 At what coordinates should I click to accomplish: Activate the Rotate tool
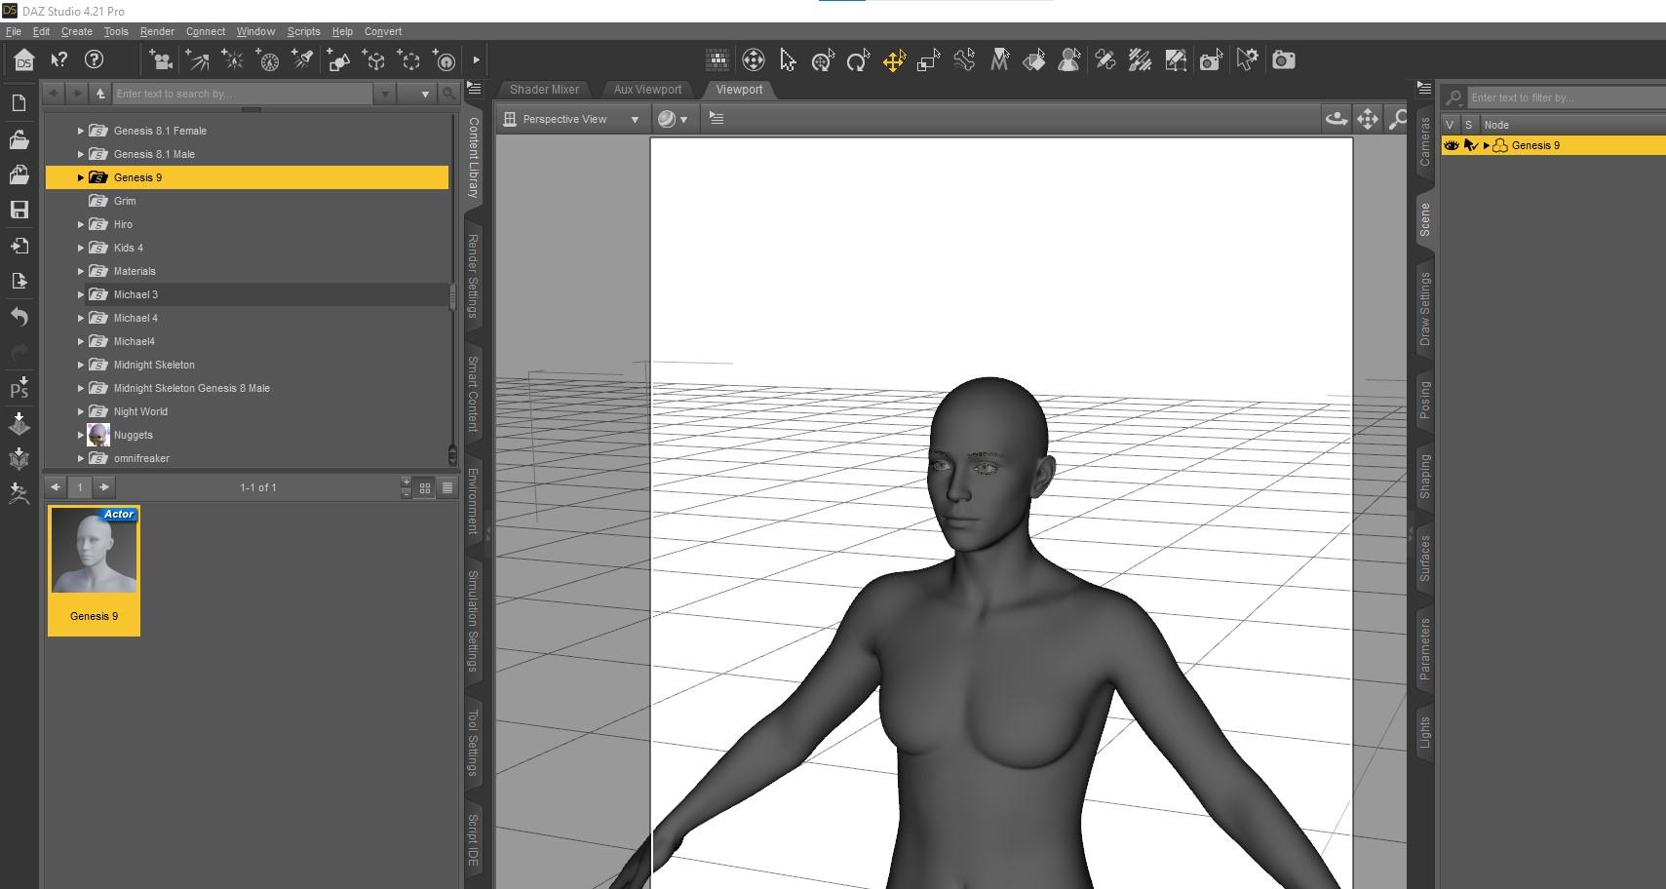(x=858, y=60)
